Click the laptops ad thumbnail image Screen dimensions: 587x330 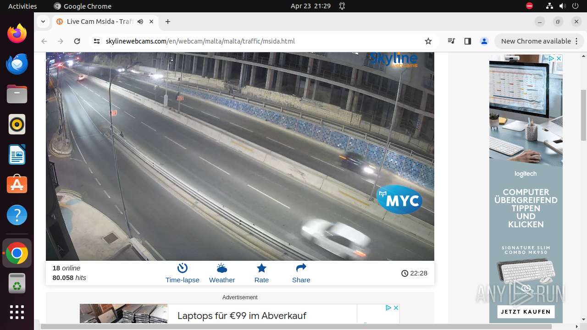[x=124, y=313]
